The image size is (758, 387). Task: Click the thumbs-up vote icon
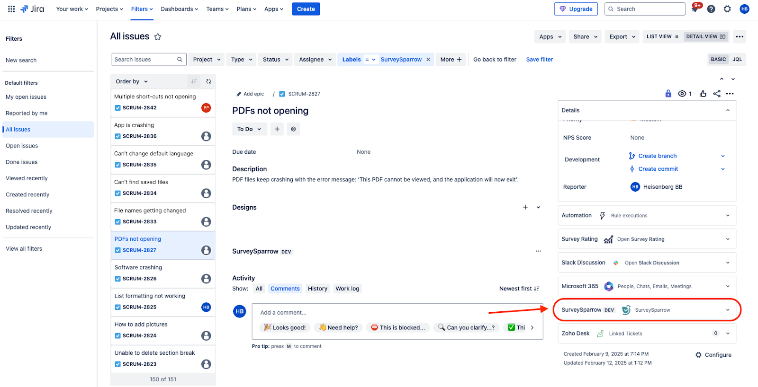(x=703, y=94)
